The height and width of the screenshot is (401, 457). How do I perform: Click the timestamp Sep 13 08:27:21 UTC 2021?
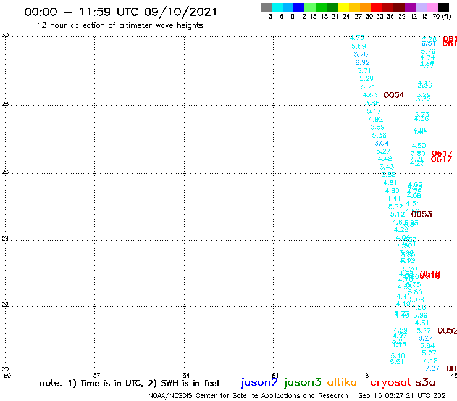pos(404,395)
